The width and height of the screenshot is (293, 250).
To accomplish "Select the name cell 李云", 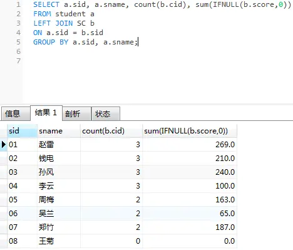I will 59,186.
